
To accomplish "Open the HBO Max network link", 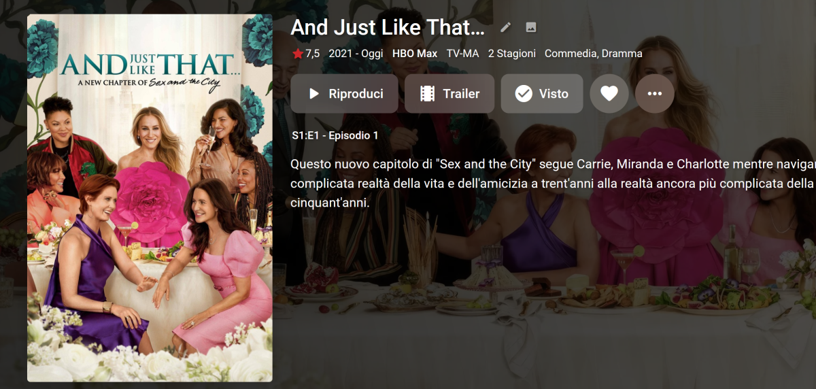I will [x=415, y=54].
